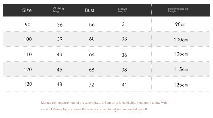Click the Recommended Height column header
This screenshot has width=213, height=118.
[178, 10]
